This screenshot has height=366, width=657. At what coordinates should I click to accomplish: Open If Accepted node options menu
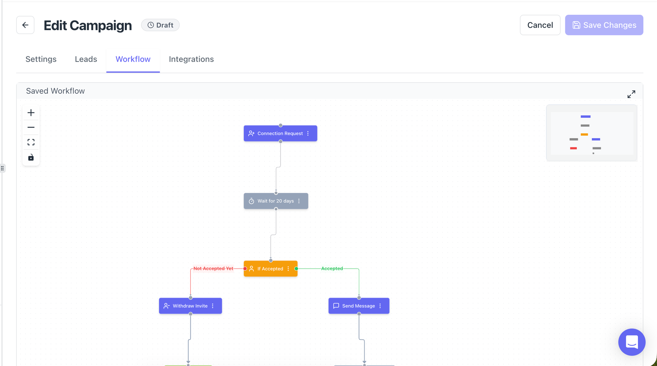point(288,269)
